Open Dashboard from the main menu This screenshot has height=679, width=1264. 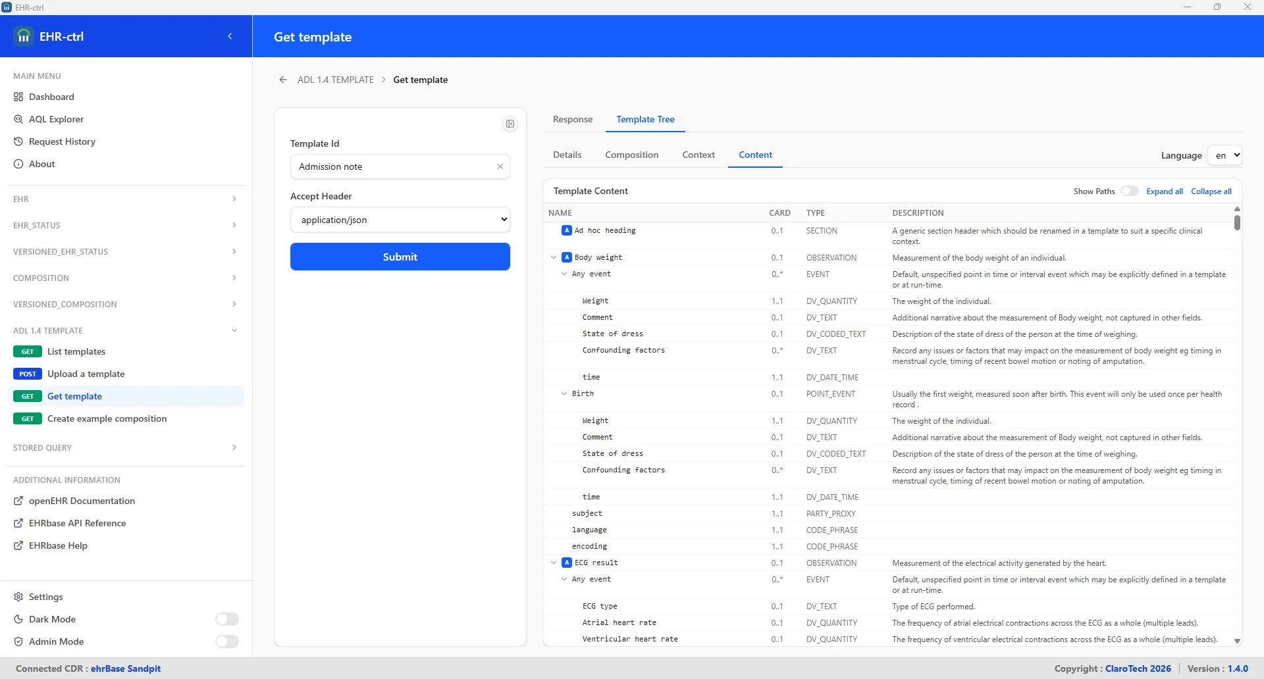click(x=51, y=97)
